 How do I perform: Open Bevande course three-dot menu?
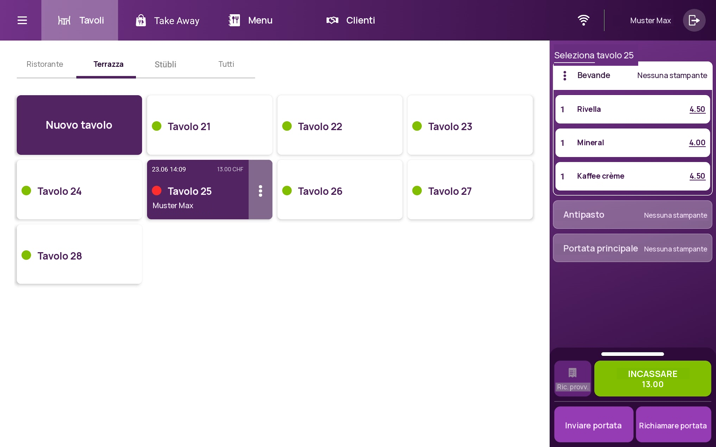565,76
